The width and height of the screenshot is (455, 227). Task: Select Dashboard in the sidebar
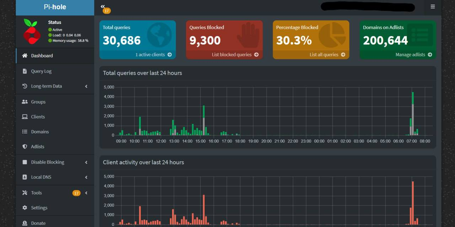(42, 56)
